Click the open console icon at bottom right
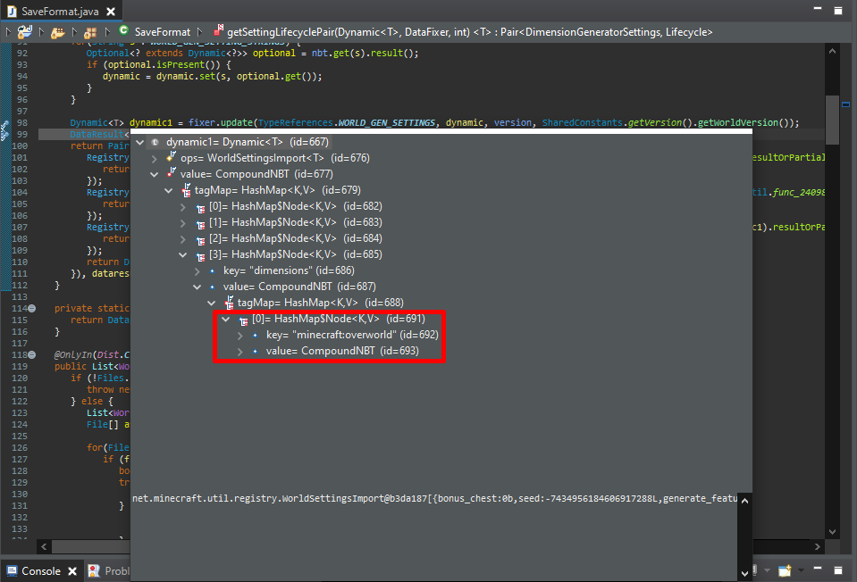This screenshot has height=582, width=857. pyautogui.click(x=786, y=571)
